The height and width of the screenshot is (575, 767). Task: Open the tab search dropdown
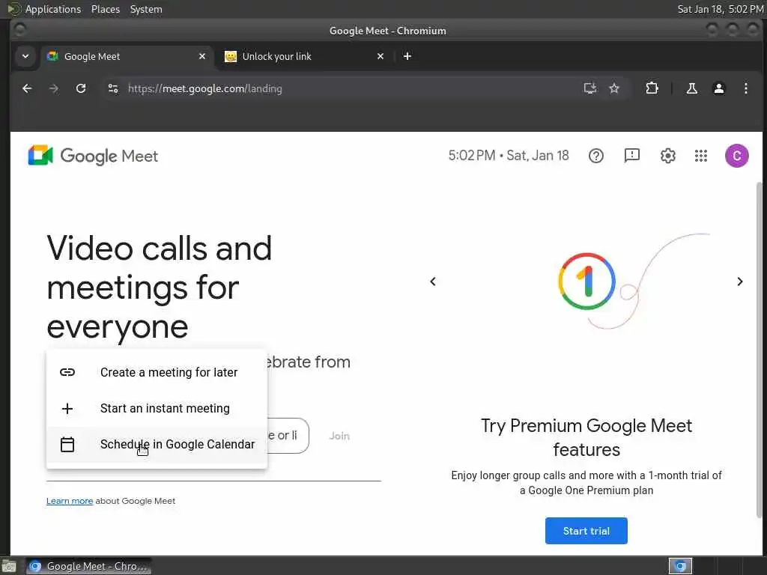pos(25,56)
